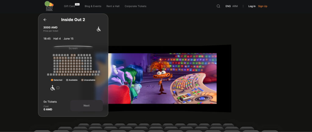Viewport: 312px width, 132px height.
Task: Click the Hall 4 label
Action: coord(57,39)
